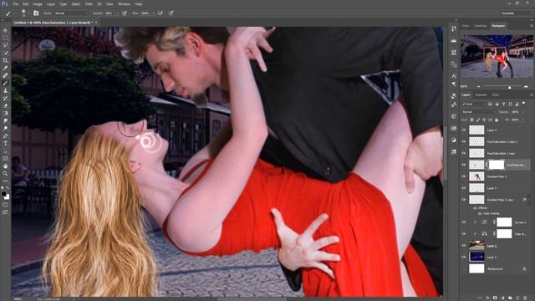Select the Move tool
Viewport: 535px width, 301px height.
(5, 30)
